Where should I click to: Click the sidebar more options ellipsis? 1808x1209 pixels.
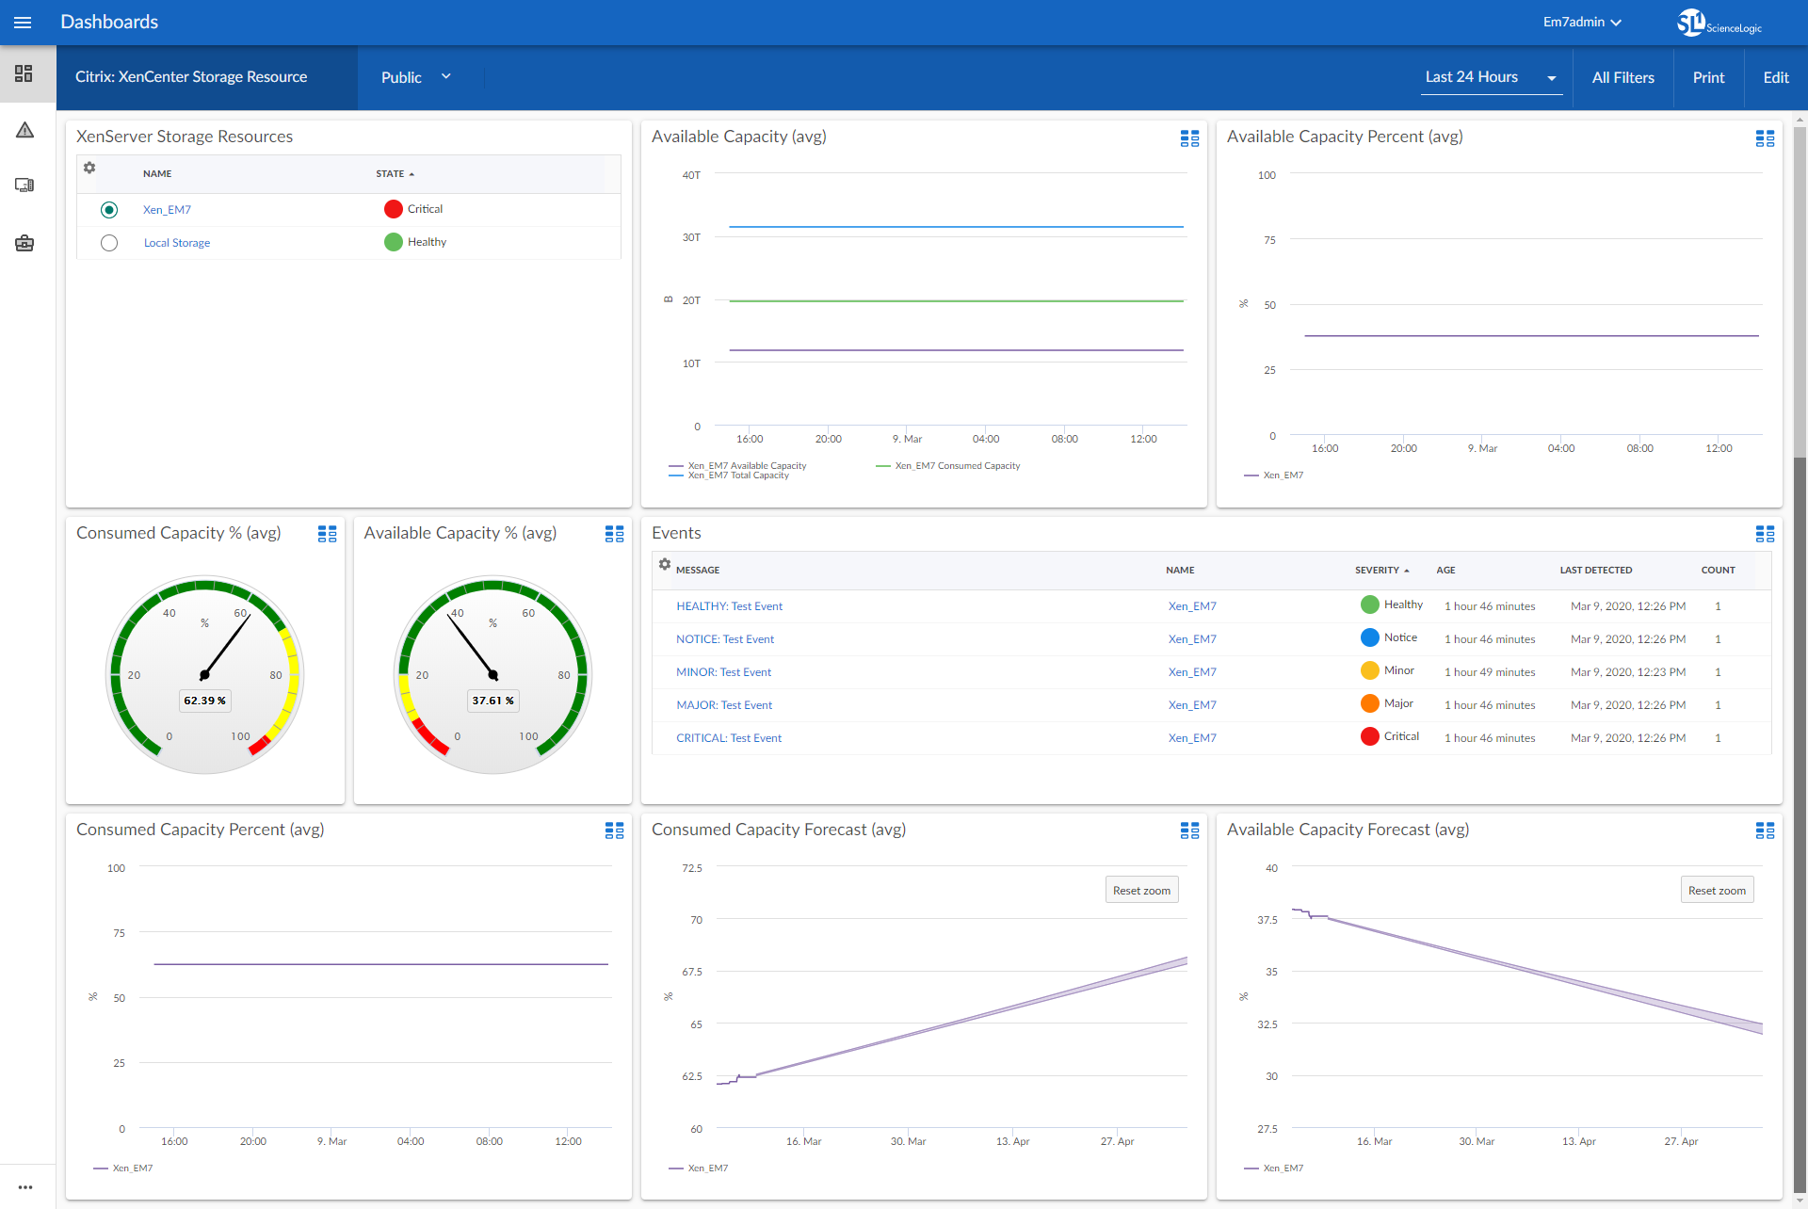tap(25, 1187)
